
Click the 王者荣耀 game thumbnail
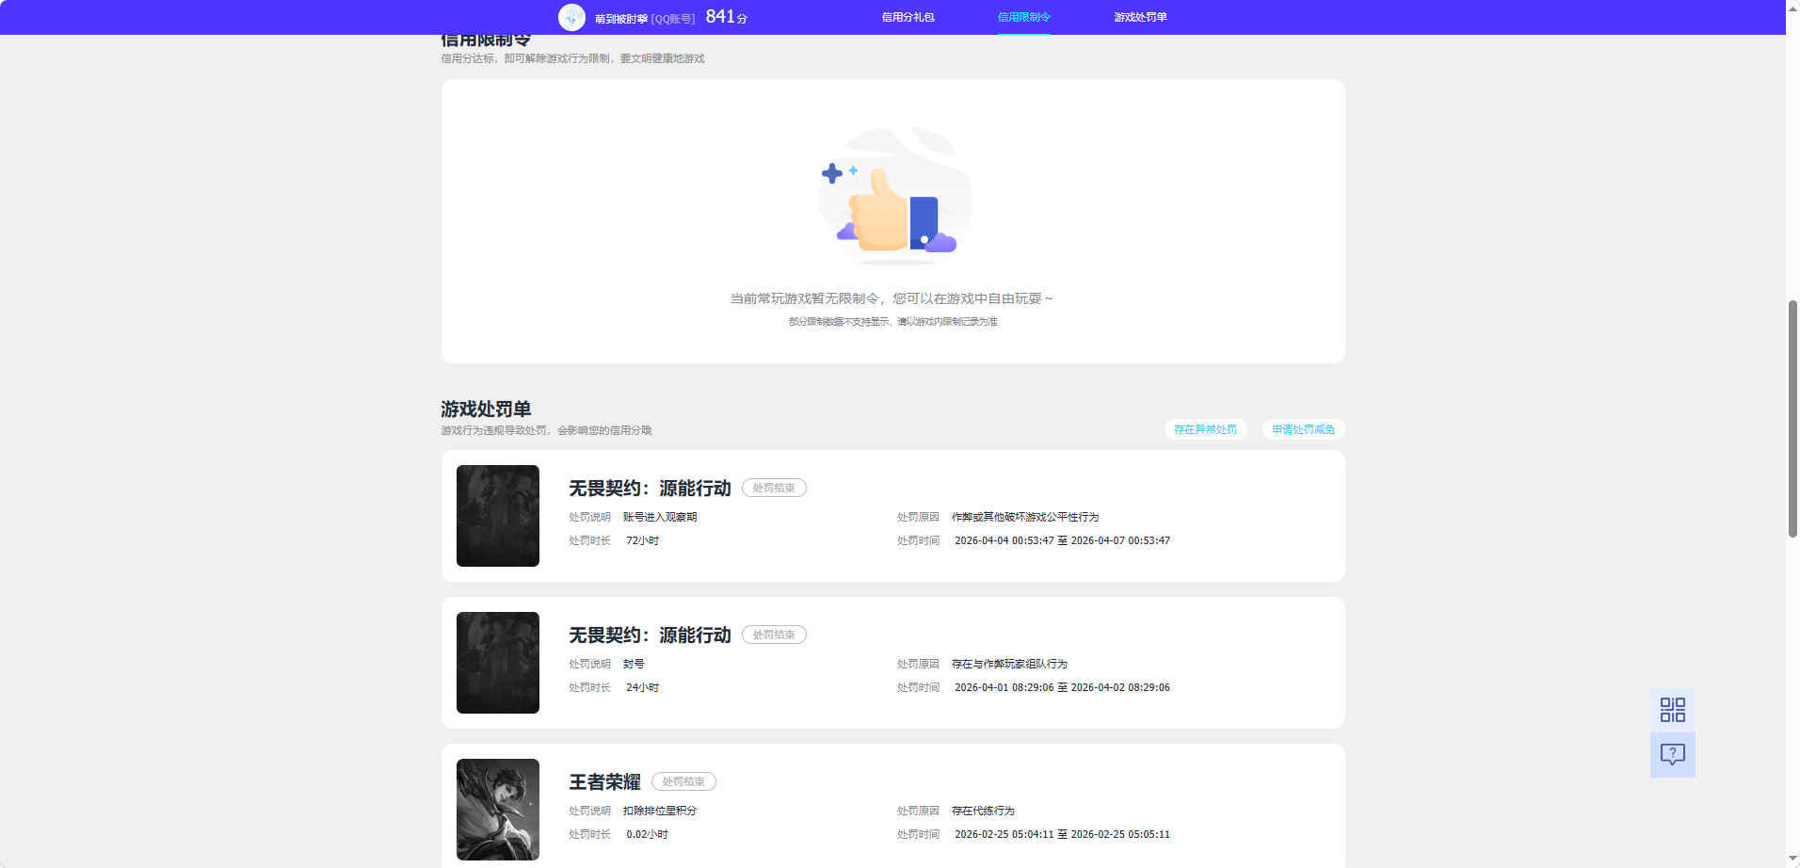(498, 810)
